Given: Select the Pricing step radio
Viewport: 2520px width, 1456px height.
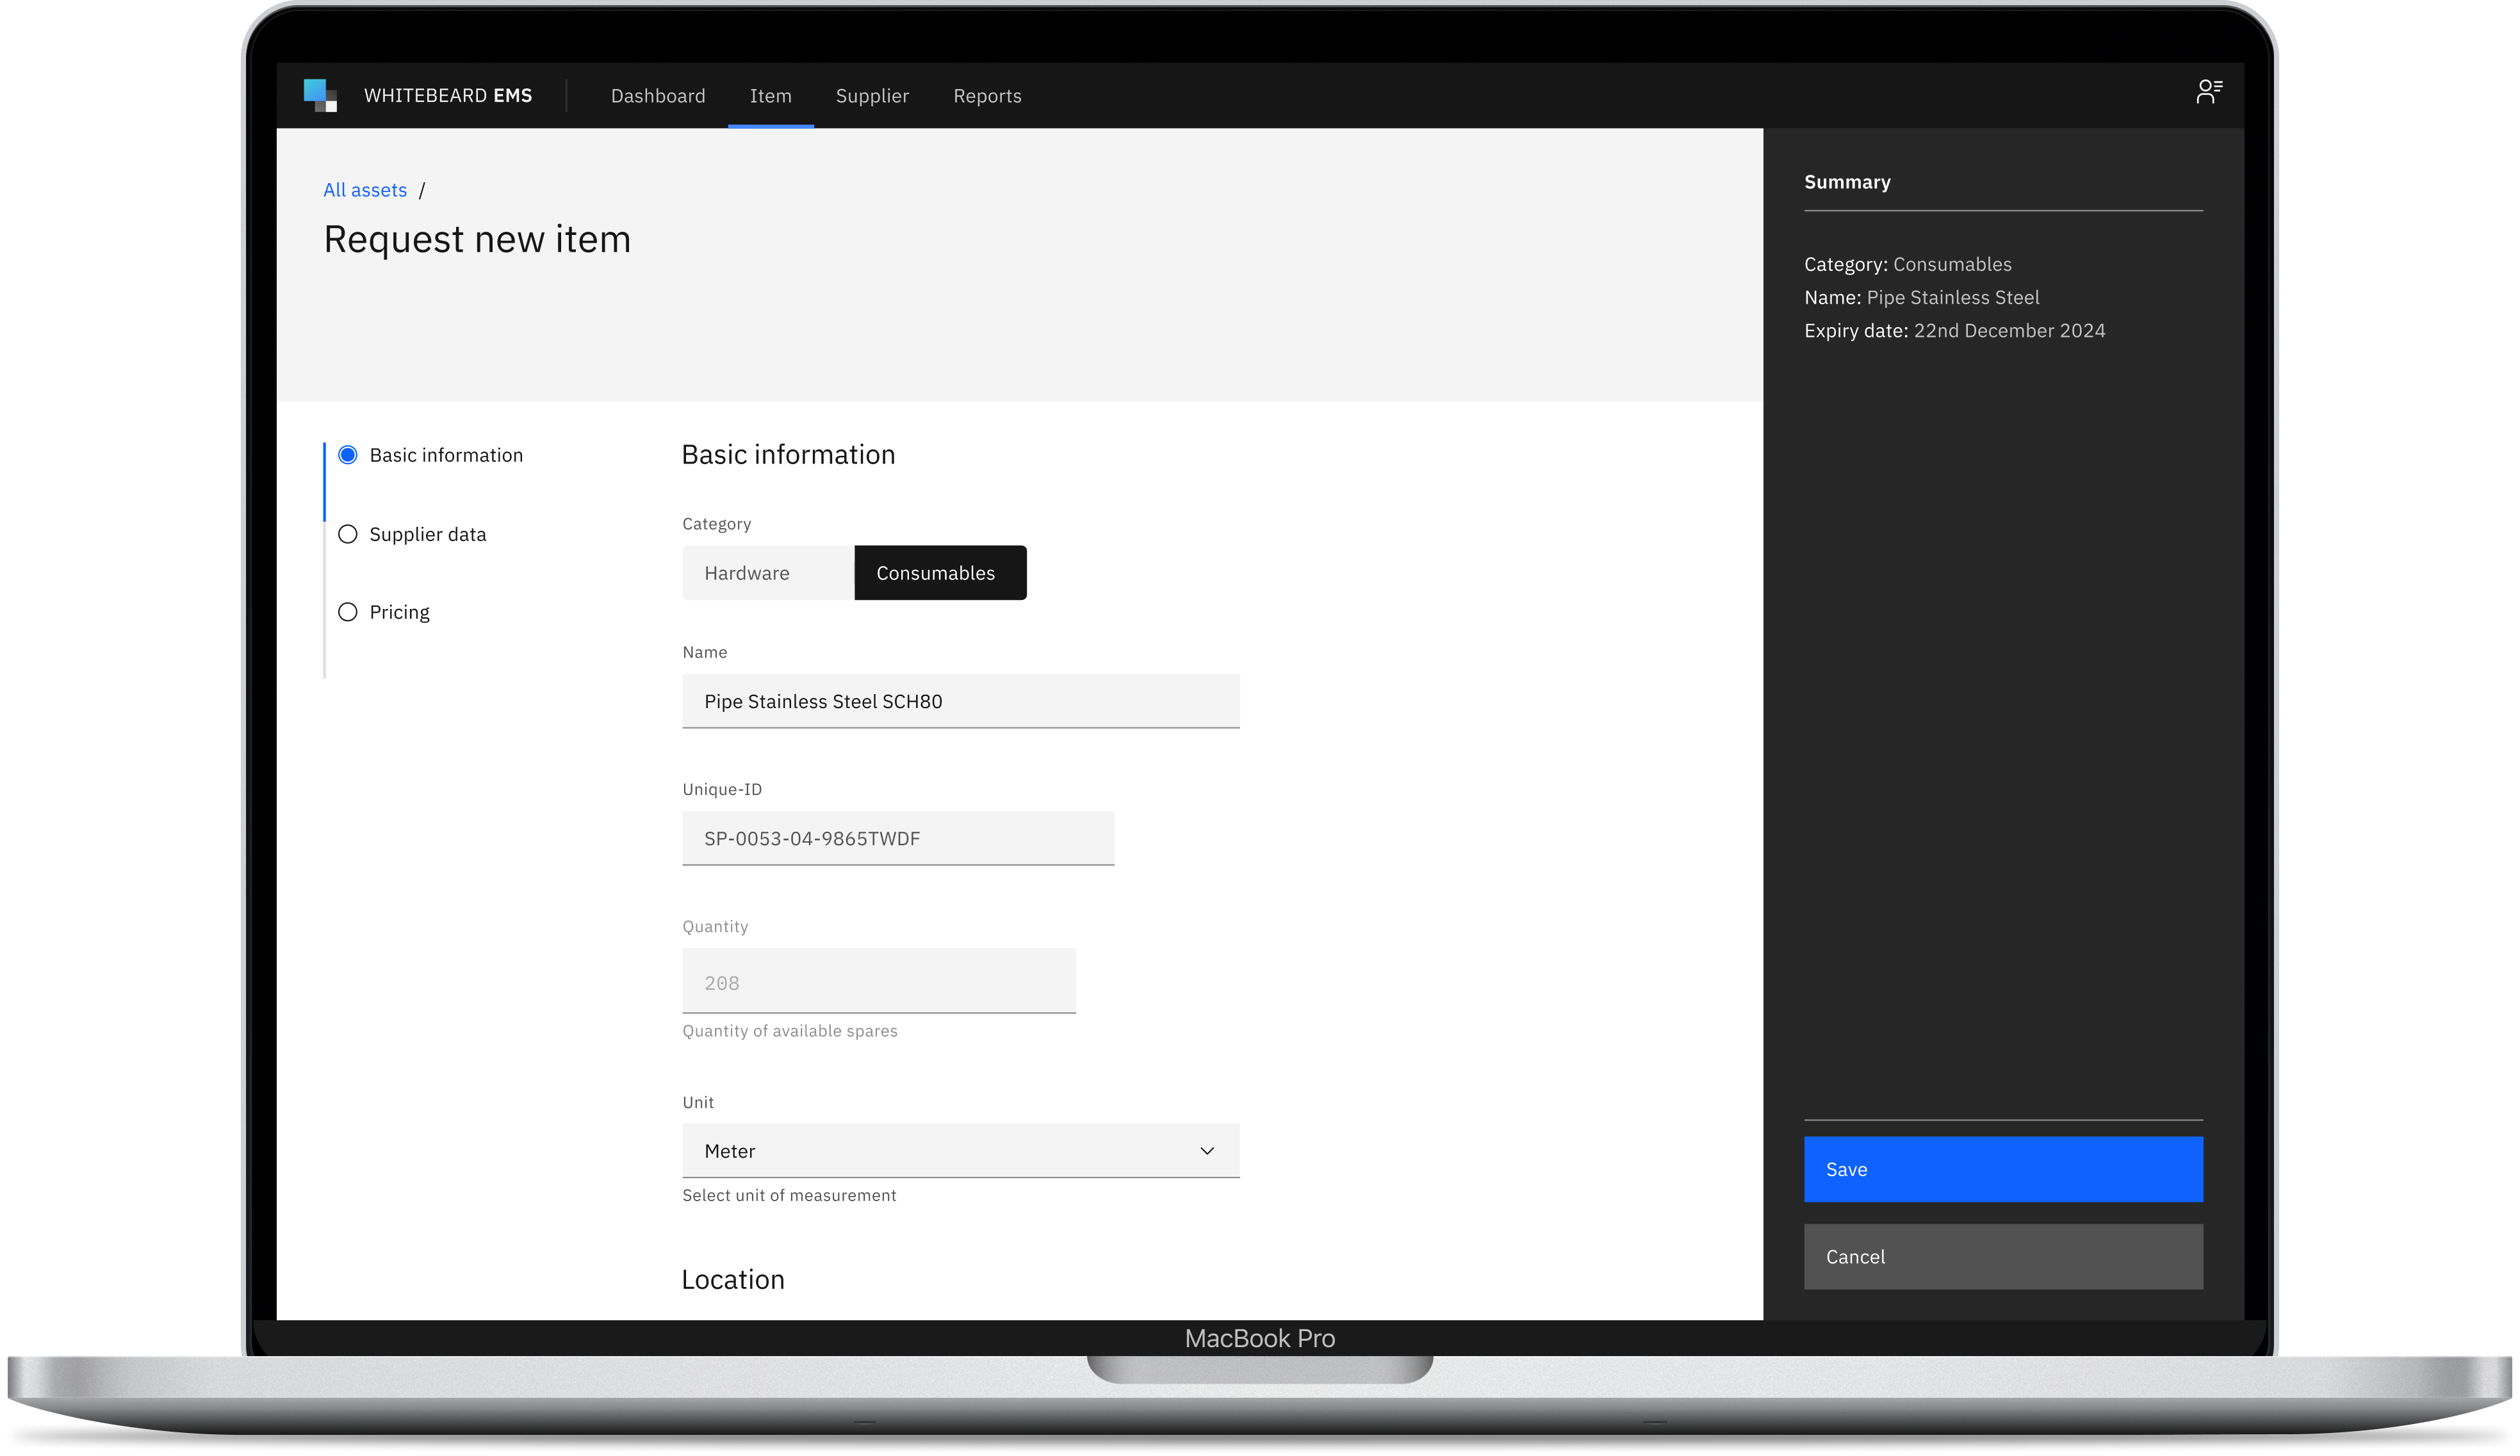Looking at the screenshot, I should 348,613.
